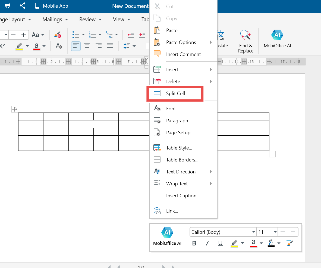
Task: Increase paragraph indent
Action: (x=142, y=35)
